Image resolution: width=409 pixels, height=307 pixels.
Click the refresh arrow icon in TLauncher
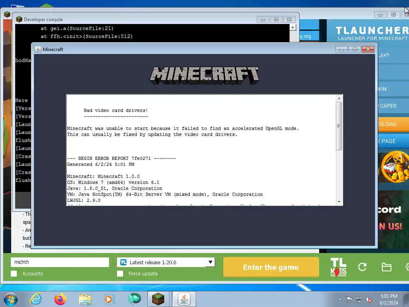(362, 267)
